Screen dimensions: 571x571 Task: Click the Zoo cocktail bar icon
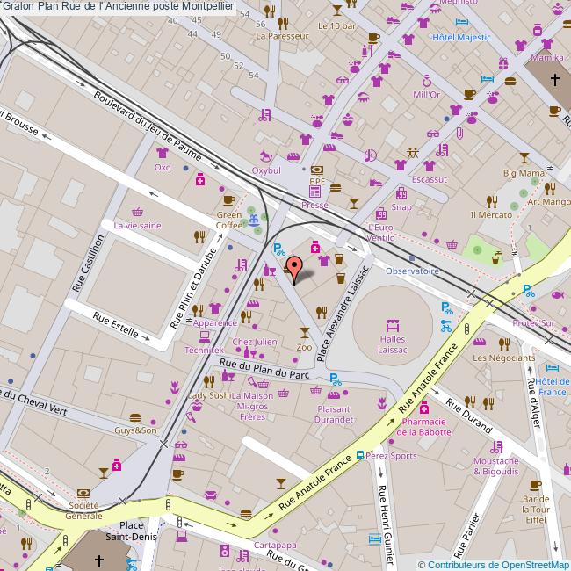[x=304, y=332]
